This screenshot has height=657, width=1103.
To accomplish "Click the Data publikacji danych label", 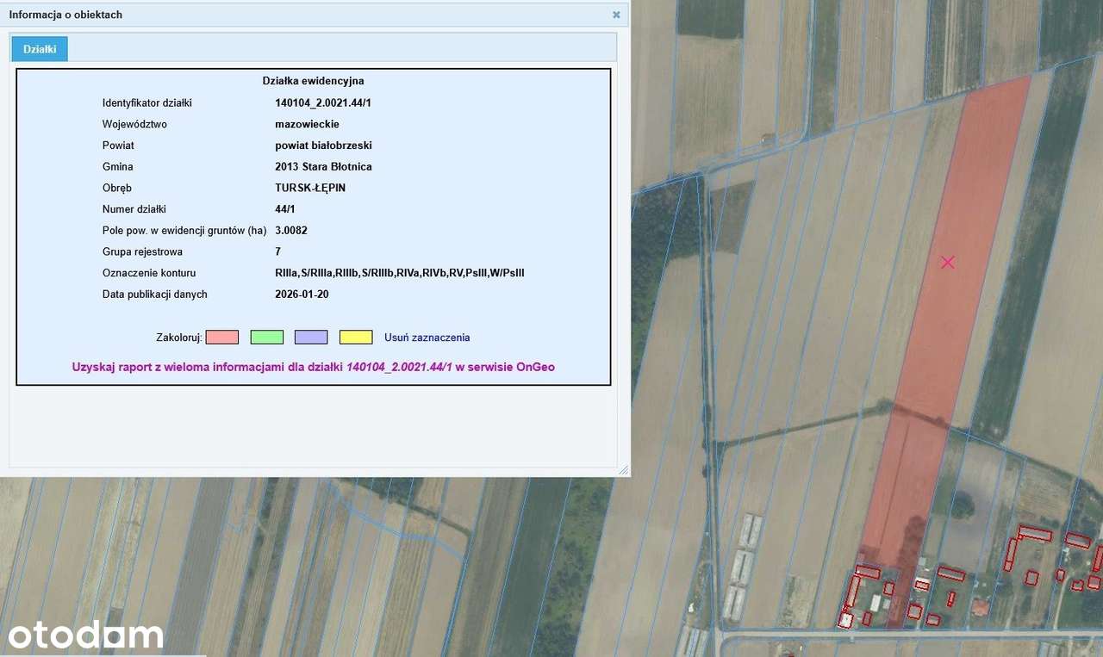I will click(x=155, y=294).
